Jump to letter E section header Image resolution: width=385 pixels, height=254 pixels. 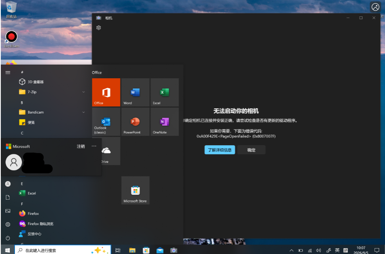click(22, 184)
